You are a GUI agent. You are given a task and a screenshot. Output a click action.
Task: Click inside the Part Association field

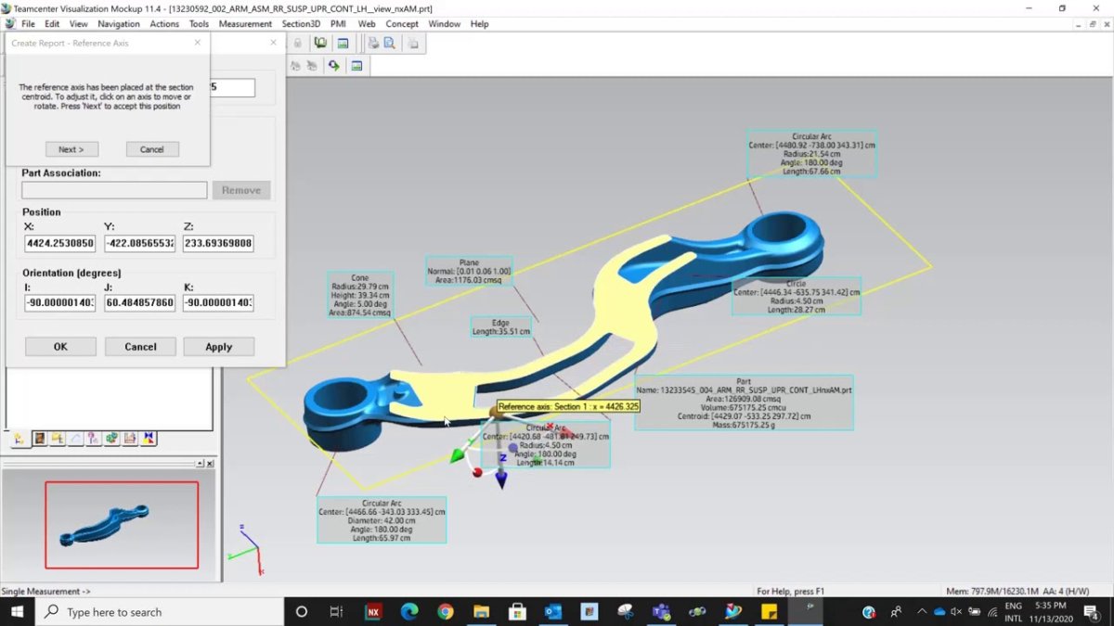pos(113,189)
